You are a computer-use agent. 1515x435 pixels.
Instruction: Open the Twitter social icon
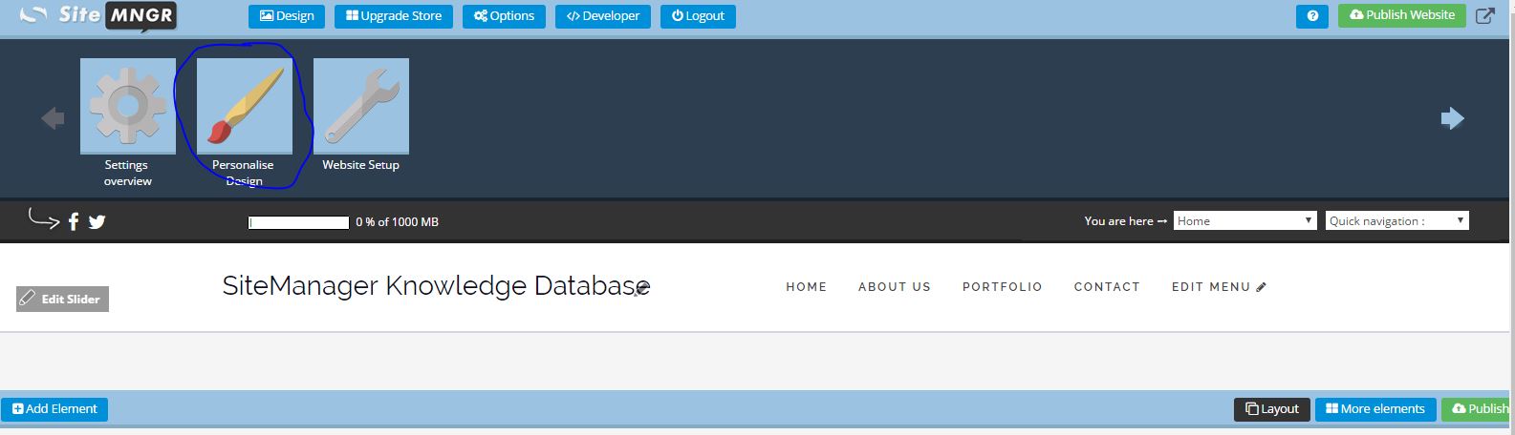pos(97,221)
